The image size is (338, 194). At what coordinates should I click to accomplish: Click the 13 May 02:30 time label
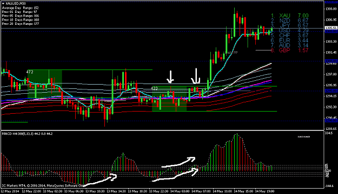[53, 191]
